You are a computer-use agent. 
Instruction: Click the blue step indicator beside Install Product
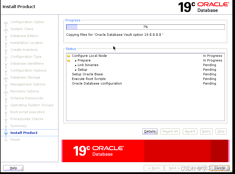click(x=6, y=133)
